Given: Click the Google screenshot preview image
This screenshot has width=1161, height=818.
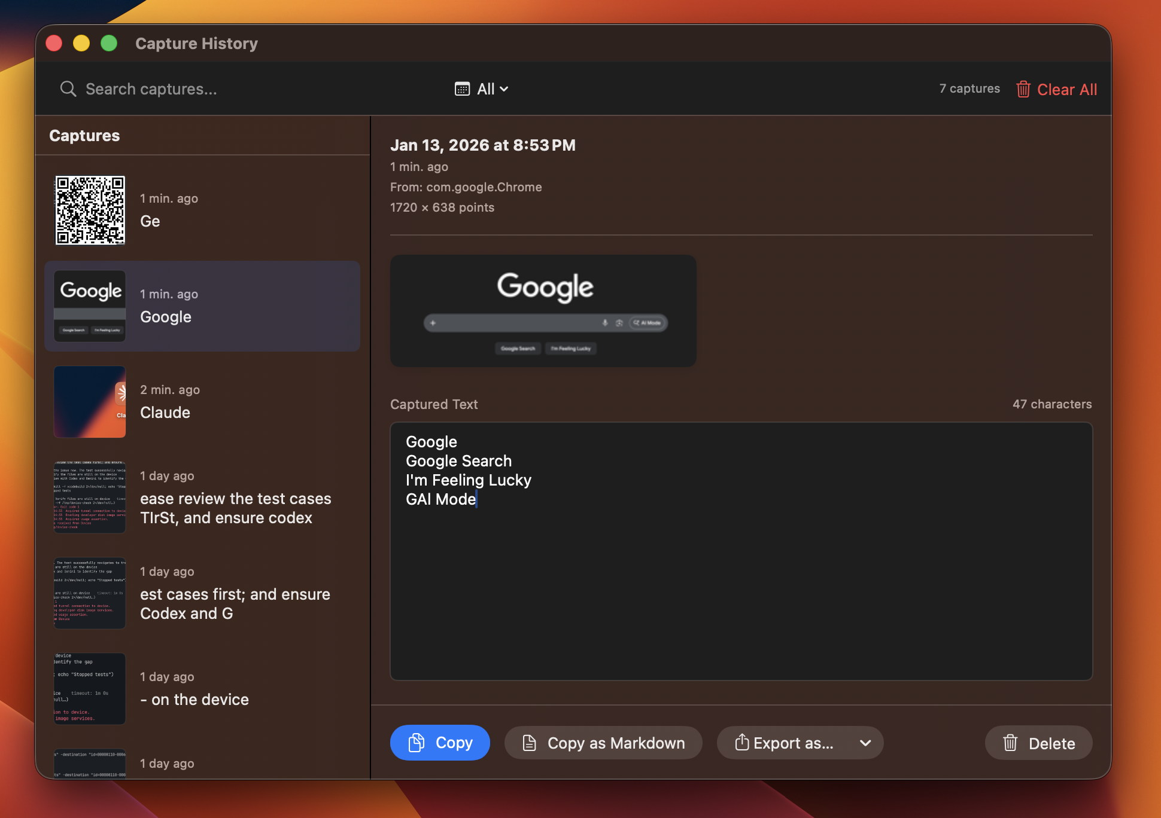Looking at the screenshot, I should (543, 311).
